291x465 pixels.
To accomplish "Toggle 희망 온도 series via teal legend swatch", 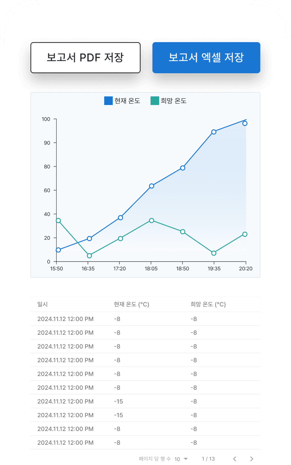I will (155, 101).
